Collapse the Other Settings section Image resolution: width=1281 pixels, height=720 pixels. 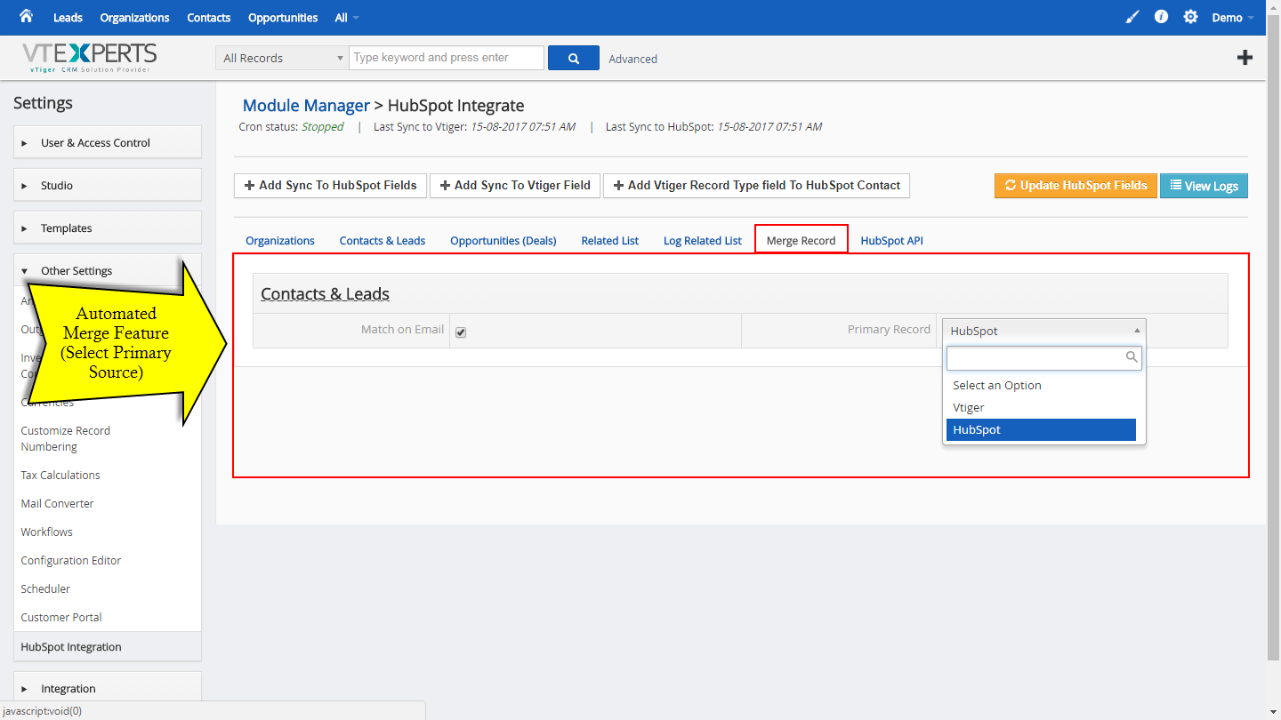[x=108, y=270]
